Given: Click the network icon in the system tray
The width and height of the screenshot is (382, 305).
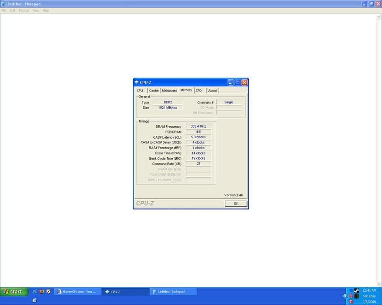Looking at the screenshot, I should [x=356, y=291].
